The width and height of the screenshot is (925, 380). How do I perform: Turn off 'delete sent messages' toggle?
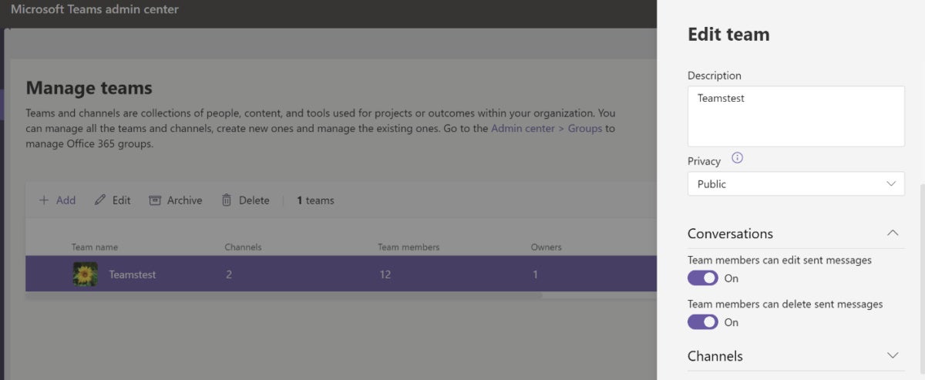(702, 321)
